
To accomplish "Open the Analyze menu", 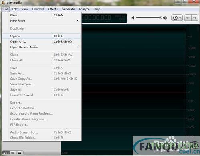I will point(84,9).
